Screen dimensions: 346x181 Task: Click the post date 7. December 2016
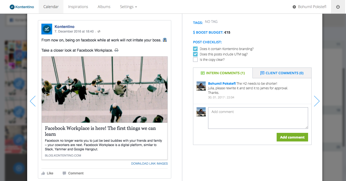pyautogui.click(x=74, y=31)
